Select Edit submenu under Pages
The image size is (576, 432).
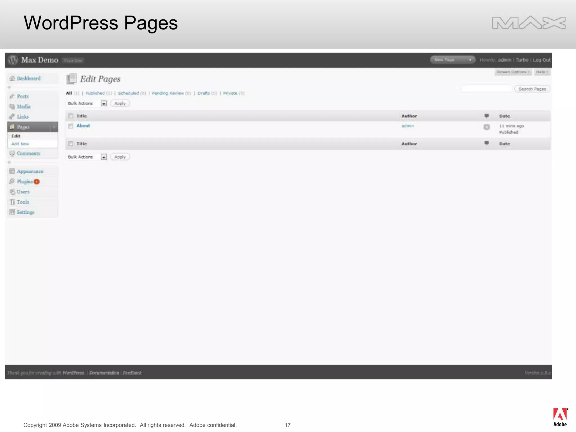coord(16,136)
